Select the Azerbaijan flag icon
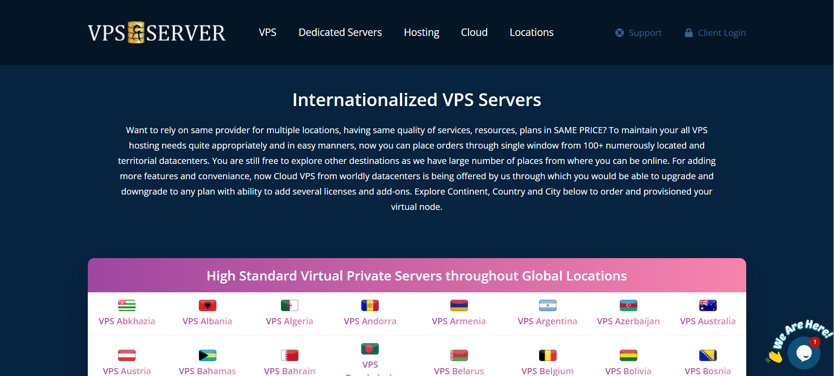The height and width of the screenshot is (376, 834). [x=628, y=305]
